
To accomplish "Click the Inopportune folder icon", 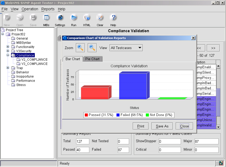I will point(13,76).
